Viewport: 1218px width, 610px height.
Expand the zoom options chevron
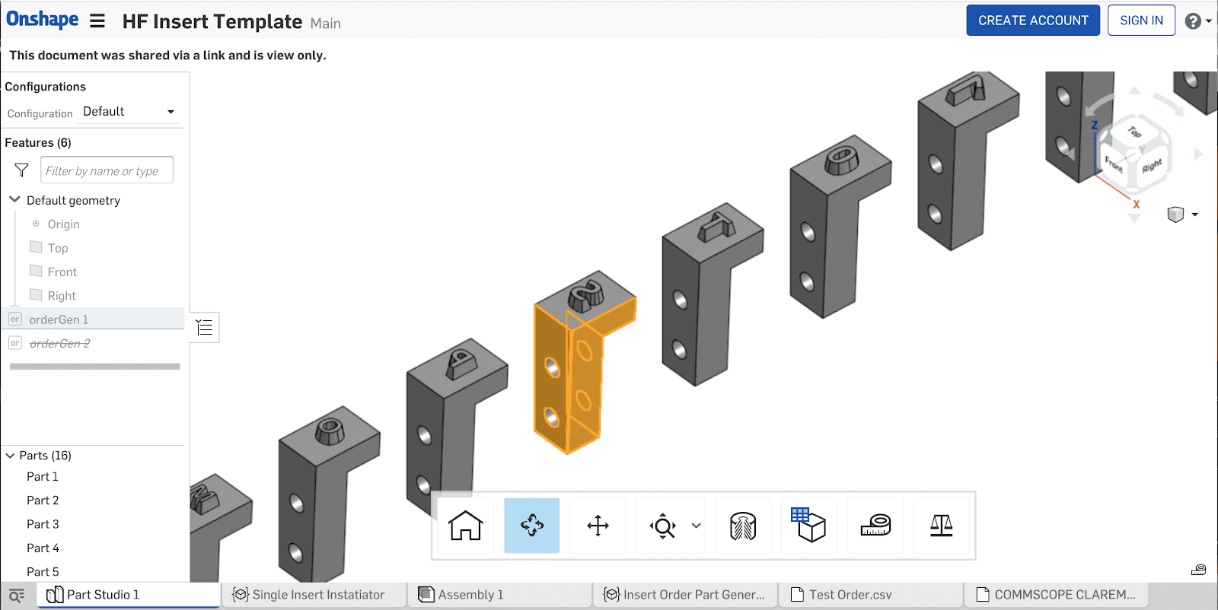(x=696, y=526)
